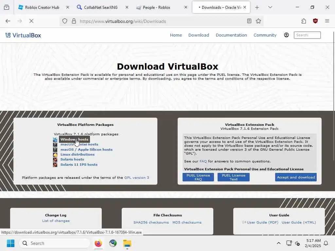
Task: Open the MD5 checksums link
Action: pos(187,222)
